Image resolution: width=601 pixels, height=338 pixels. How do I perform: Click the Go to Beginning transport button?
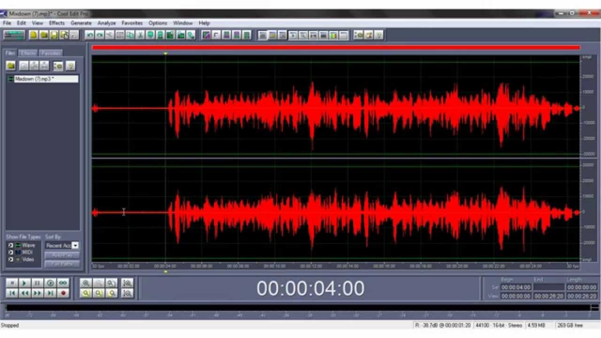click(x=12, y=293)
